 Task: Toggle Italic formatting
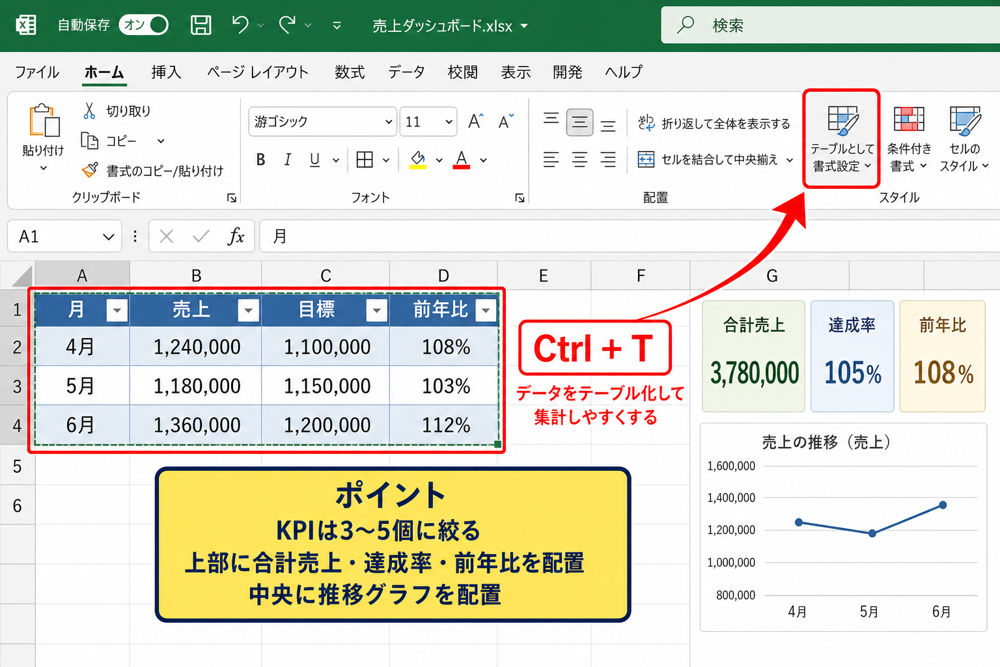[287, 160]
